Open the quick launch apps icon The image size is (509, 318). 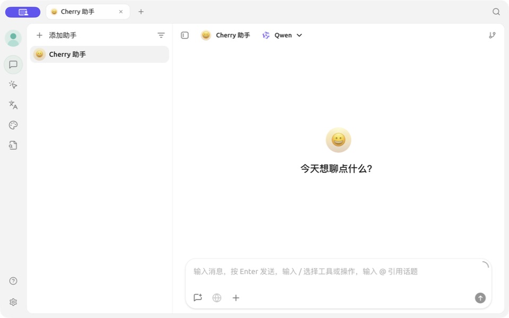(13, 85)
